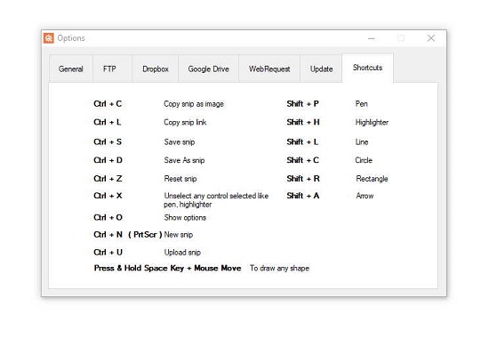Click the 'Show options' description
Image resolution: width=489 pixels, height=347 pixels.
click(185, 218)
